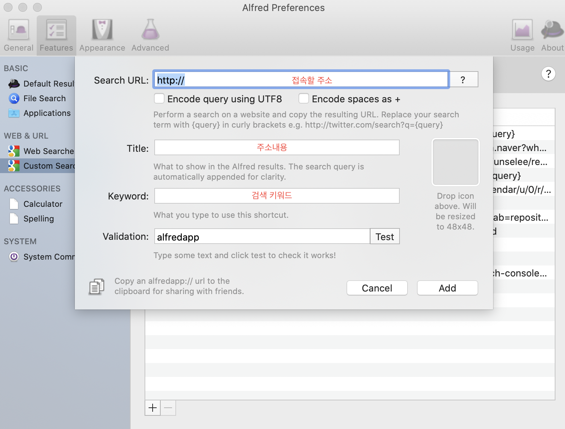The width and height of the screenshot is (565, 429).
Task: Open the About hat icon tab
Action: click(x=552, y=36)
